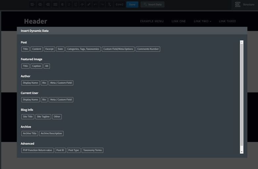
Task: Insert the Archive Description
Action: point(51,134)
